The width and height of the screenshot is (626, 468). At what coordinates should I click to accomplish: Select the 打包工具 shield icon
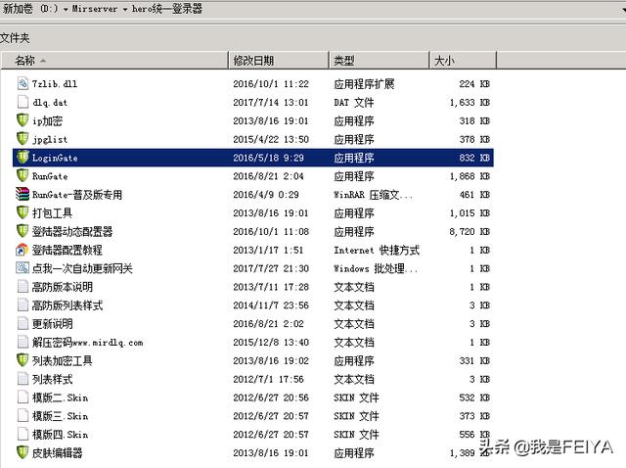pos(22,212)
